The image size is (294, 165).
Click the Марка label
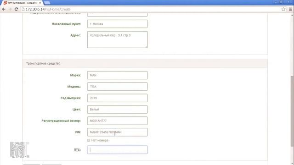point(75,75)
